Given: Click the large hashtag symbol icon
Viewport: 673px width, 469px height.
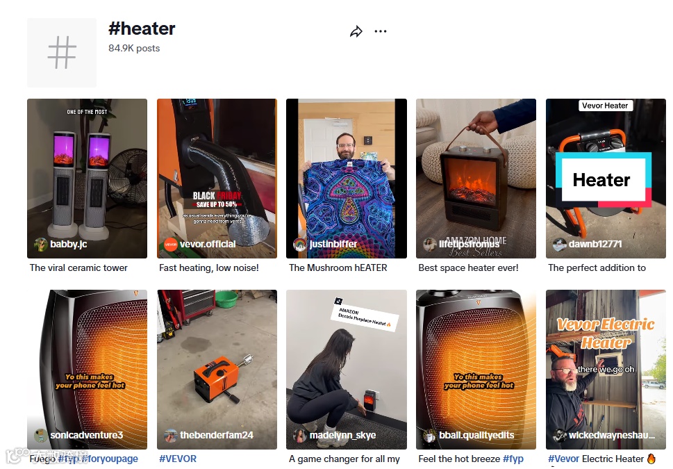Looking at the screenshot, I should [x=62, y=53].
